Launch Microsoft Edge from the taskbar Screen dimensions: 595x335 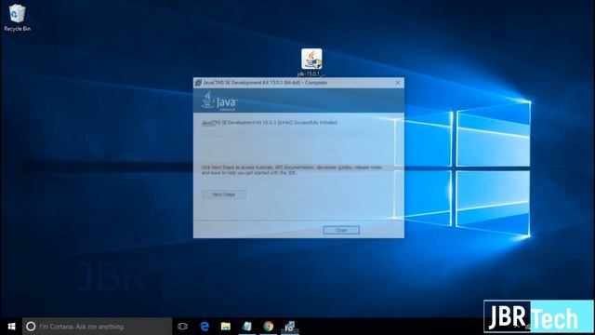coord(205,327)
